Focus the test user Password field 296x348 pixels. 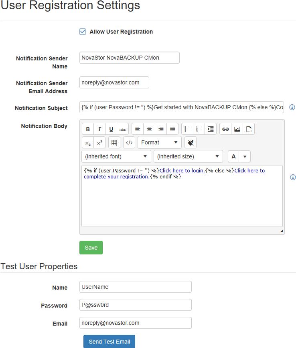[x=136, y=305]
